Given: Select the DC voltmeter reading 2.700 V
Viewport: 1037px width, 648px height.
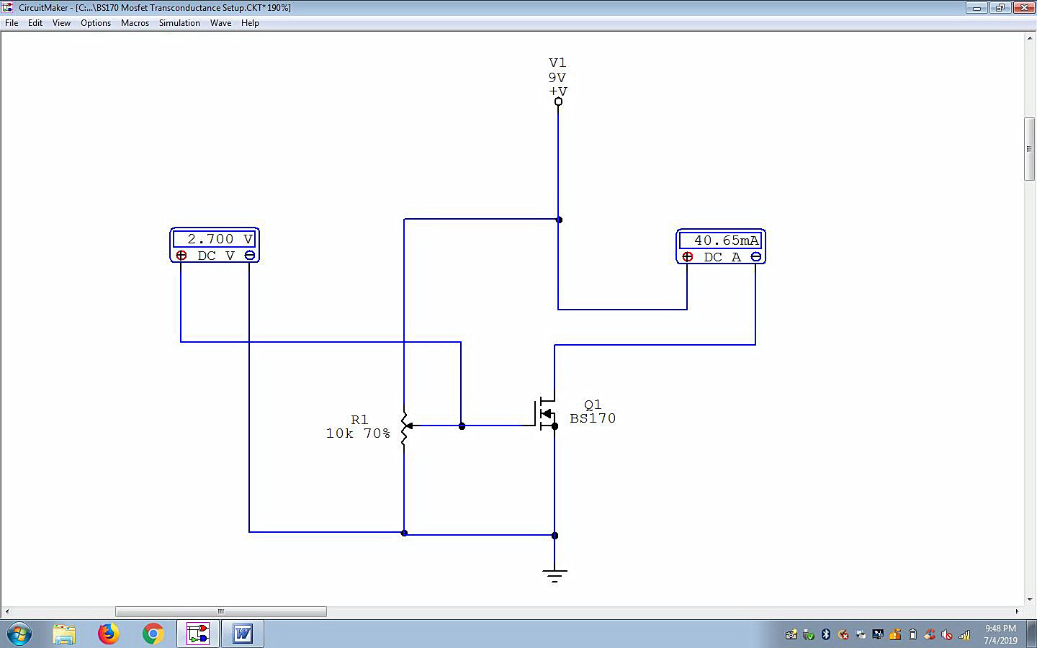Looking at the screenshot, I should click(x=215, y=246).
